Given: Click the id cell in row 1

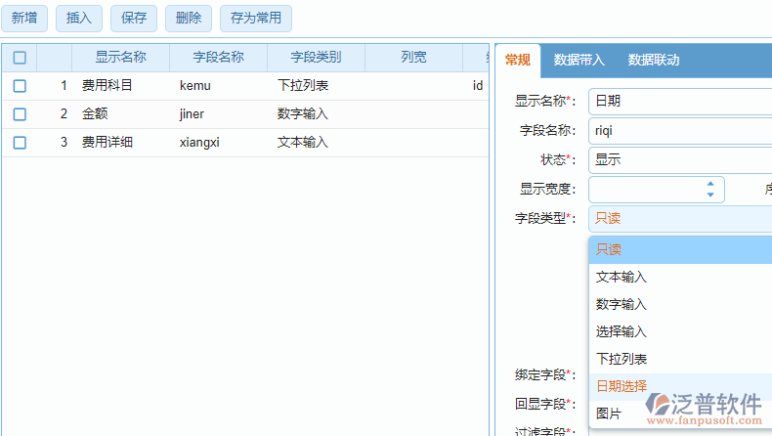Looking at the screenshot, I should coord(478,86).
